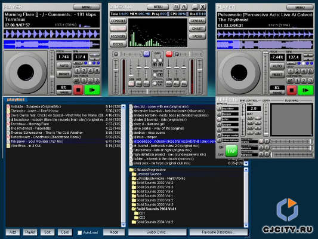Select effect slot 4 in effects panel
318x239 pixels.
[219, 124]
